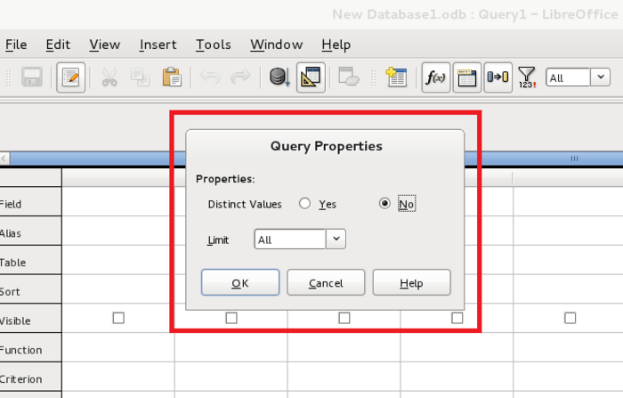623x398 pixels.
Task: Toggle the Design View icon
Action: 311,77
